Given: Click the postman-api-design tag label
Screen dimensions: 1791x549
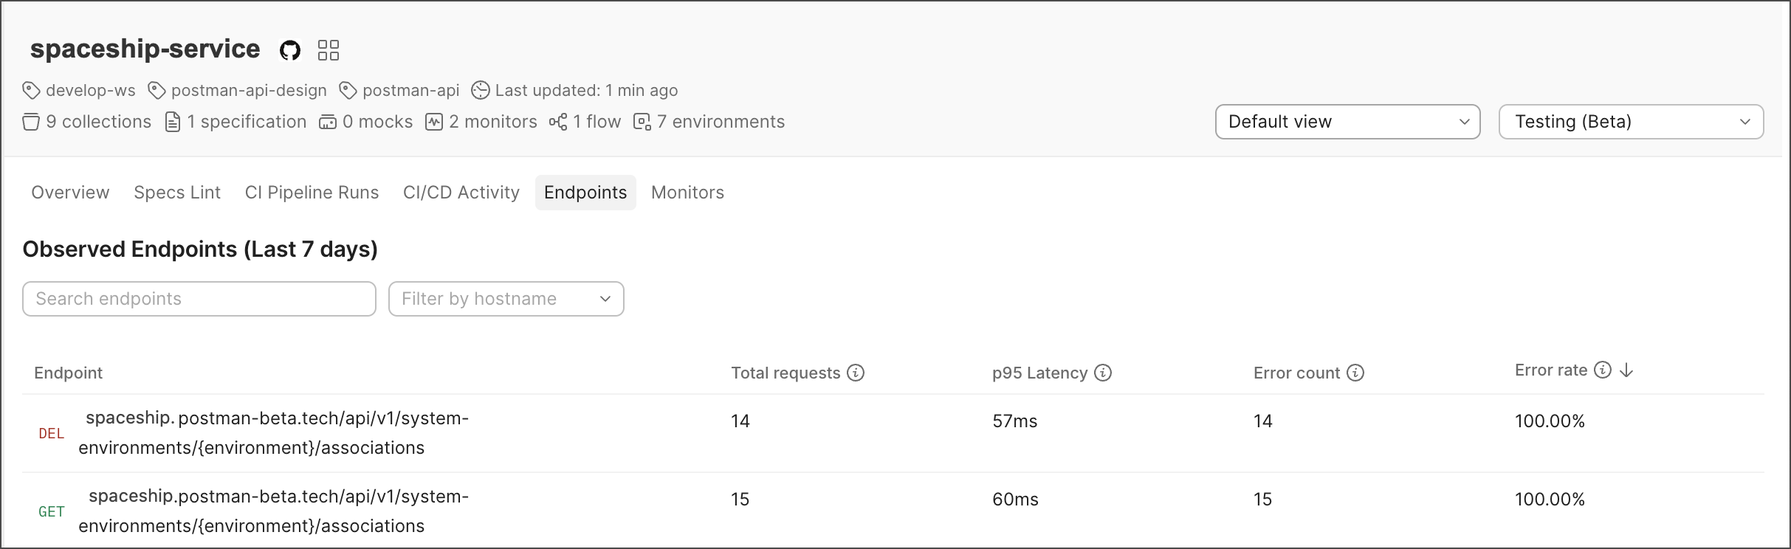Looking at the screenshot, I should (x=249, y=91).
